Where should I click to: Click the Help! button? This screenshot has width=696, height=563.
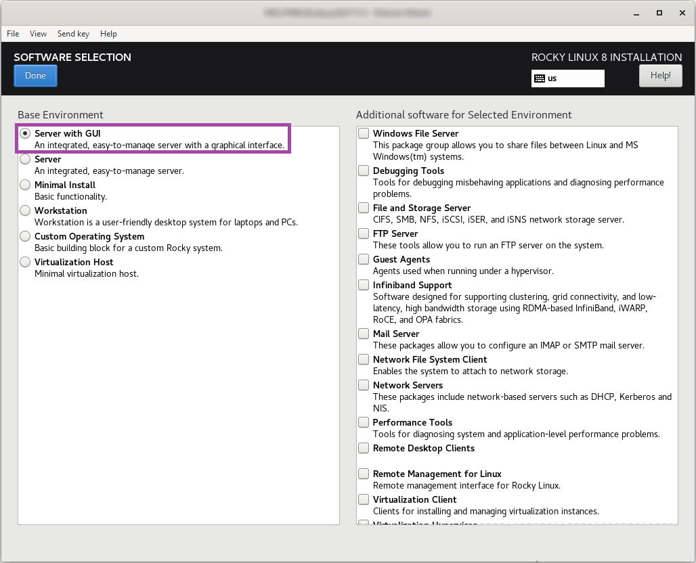click(x=661, y=75)
